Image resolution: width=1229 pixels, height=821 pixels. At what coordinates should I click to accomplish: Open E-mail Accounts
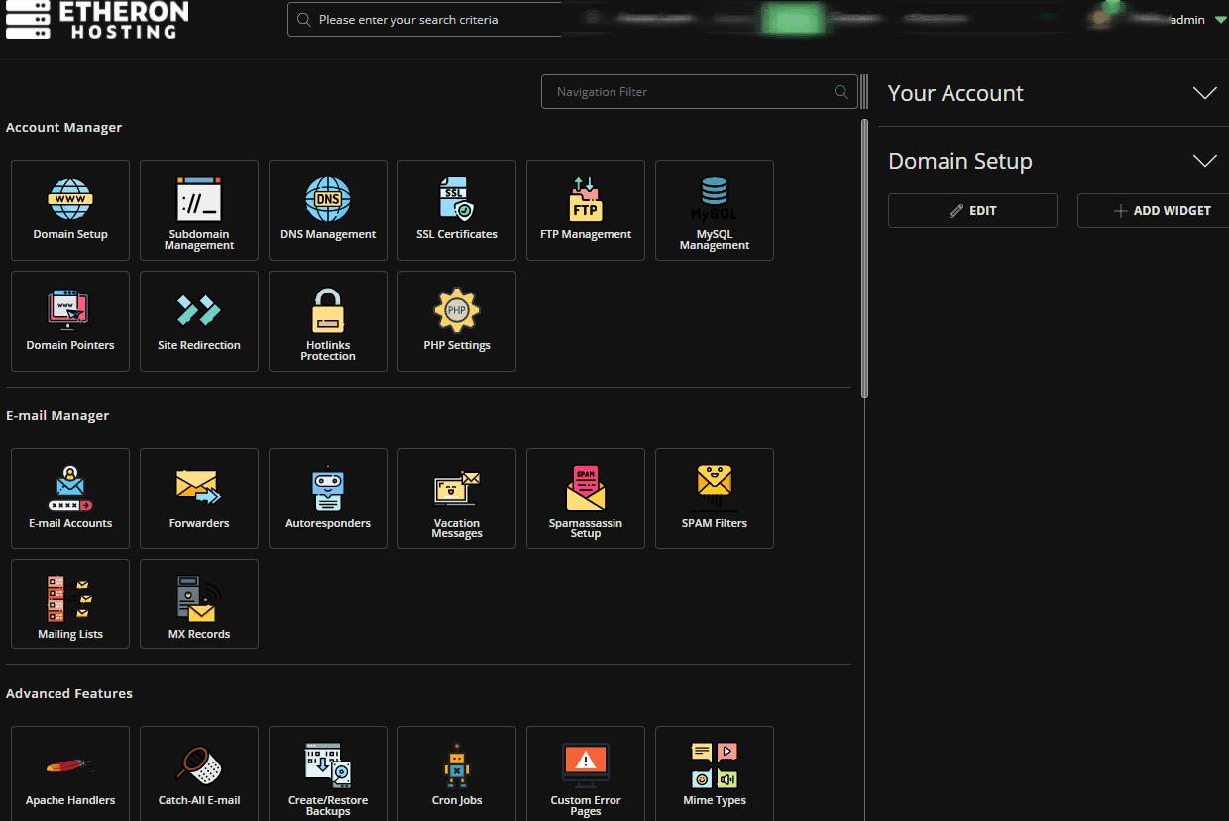point(70,499)
